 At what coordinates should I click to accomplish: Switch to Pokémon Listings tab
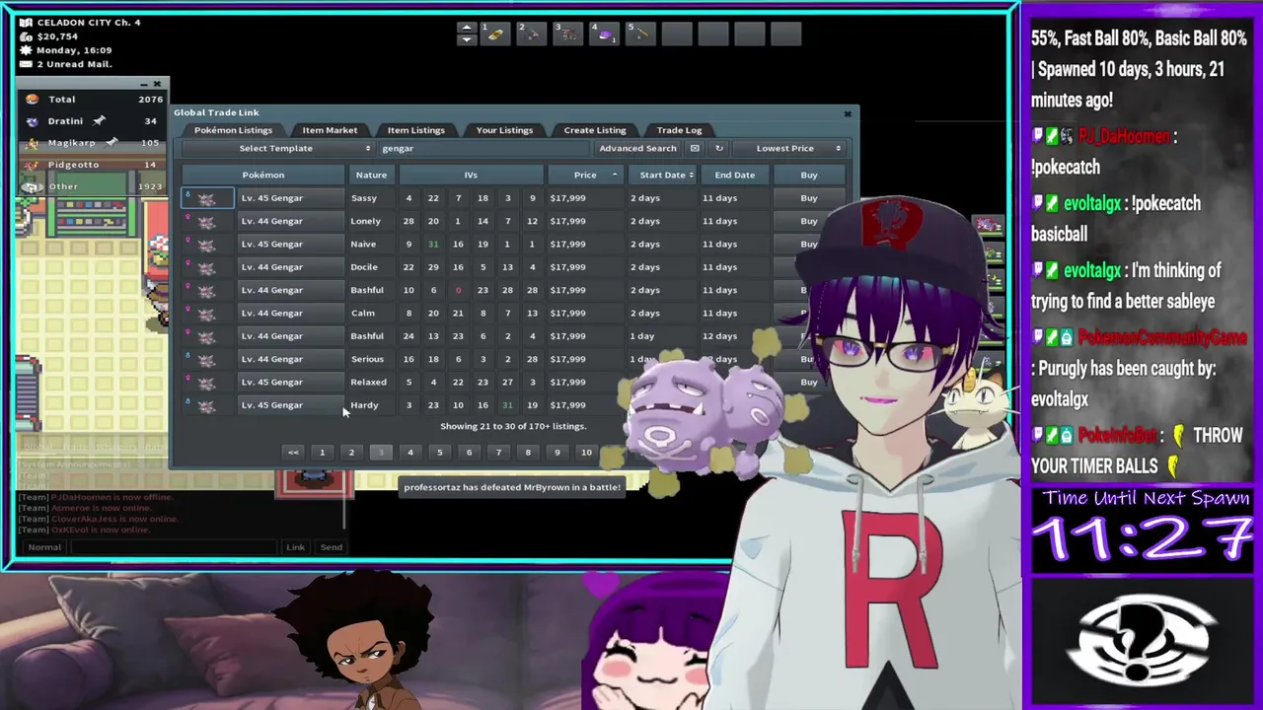[x=233, y=130]
